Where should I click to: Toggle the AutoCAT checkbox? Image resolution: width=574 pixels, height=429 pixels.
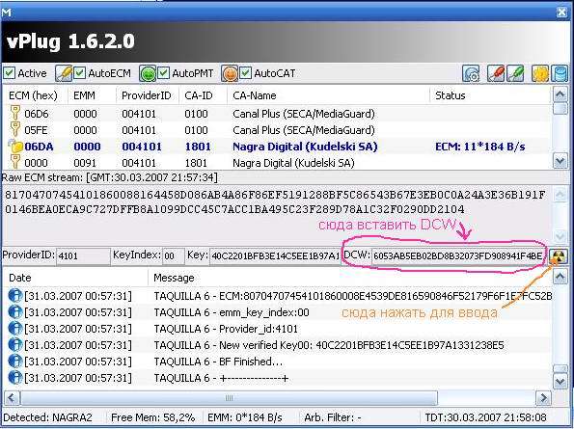[x=245, y=73]
